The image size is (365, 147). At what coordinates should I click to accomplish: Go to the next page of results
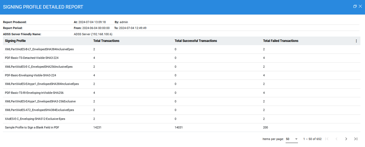pos(346,139)
